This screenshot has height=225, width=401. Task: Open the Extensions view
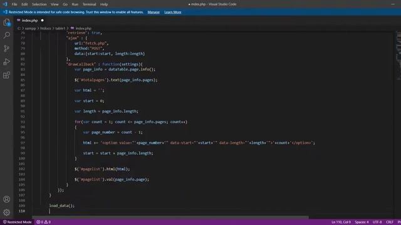[7, 75]
